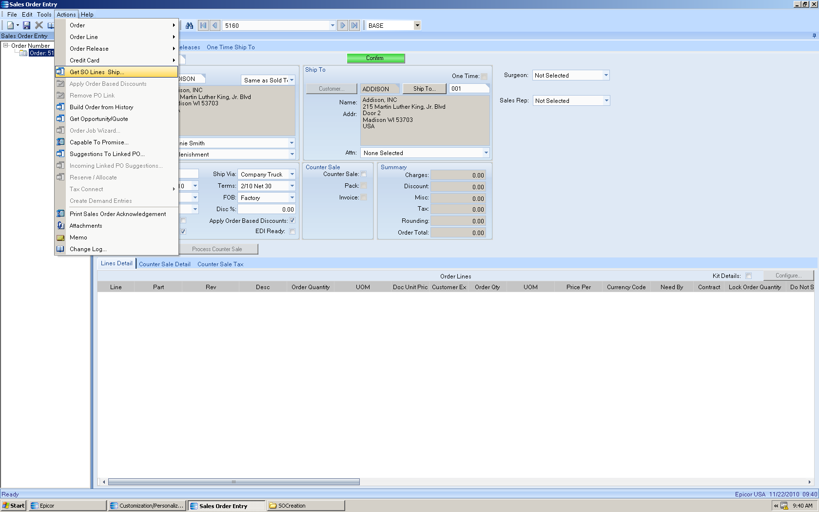The width and height of the screenshot is (819, 512).
Task: Open the Attn dropdown
Action: coord(486,153)
